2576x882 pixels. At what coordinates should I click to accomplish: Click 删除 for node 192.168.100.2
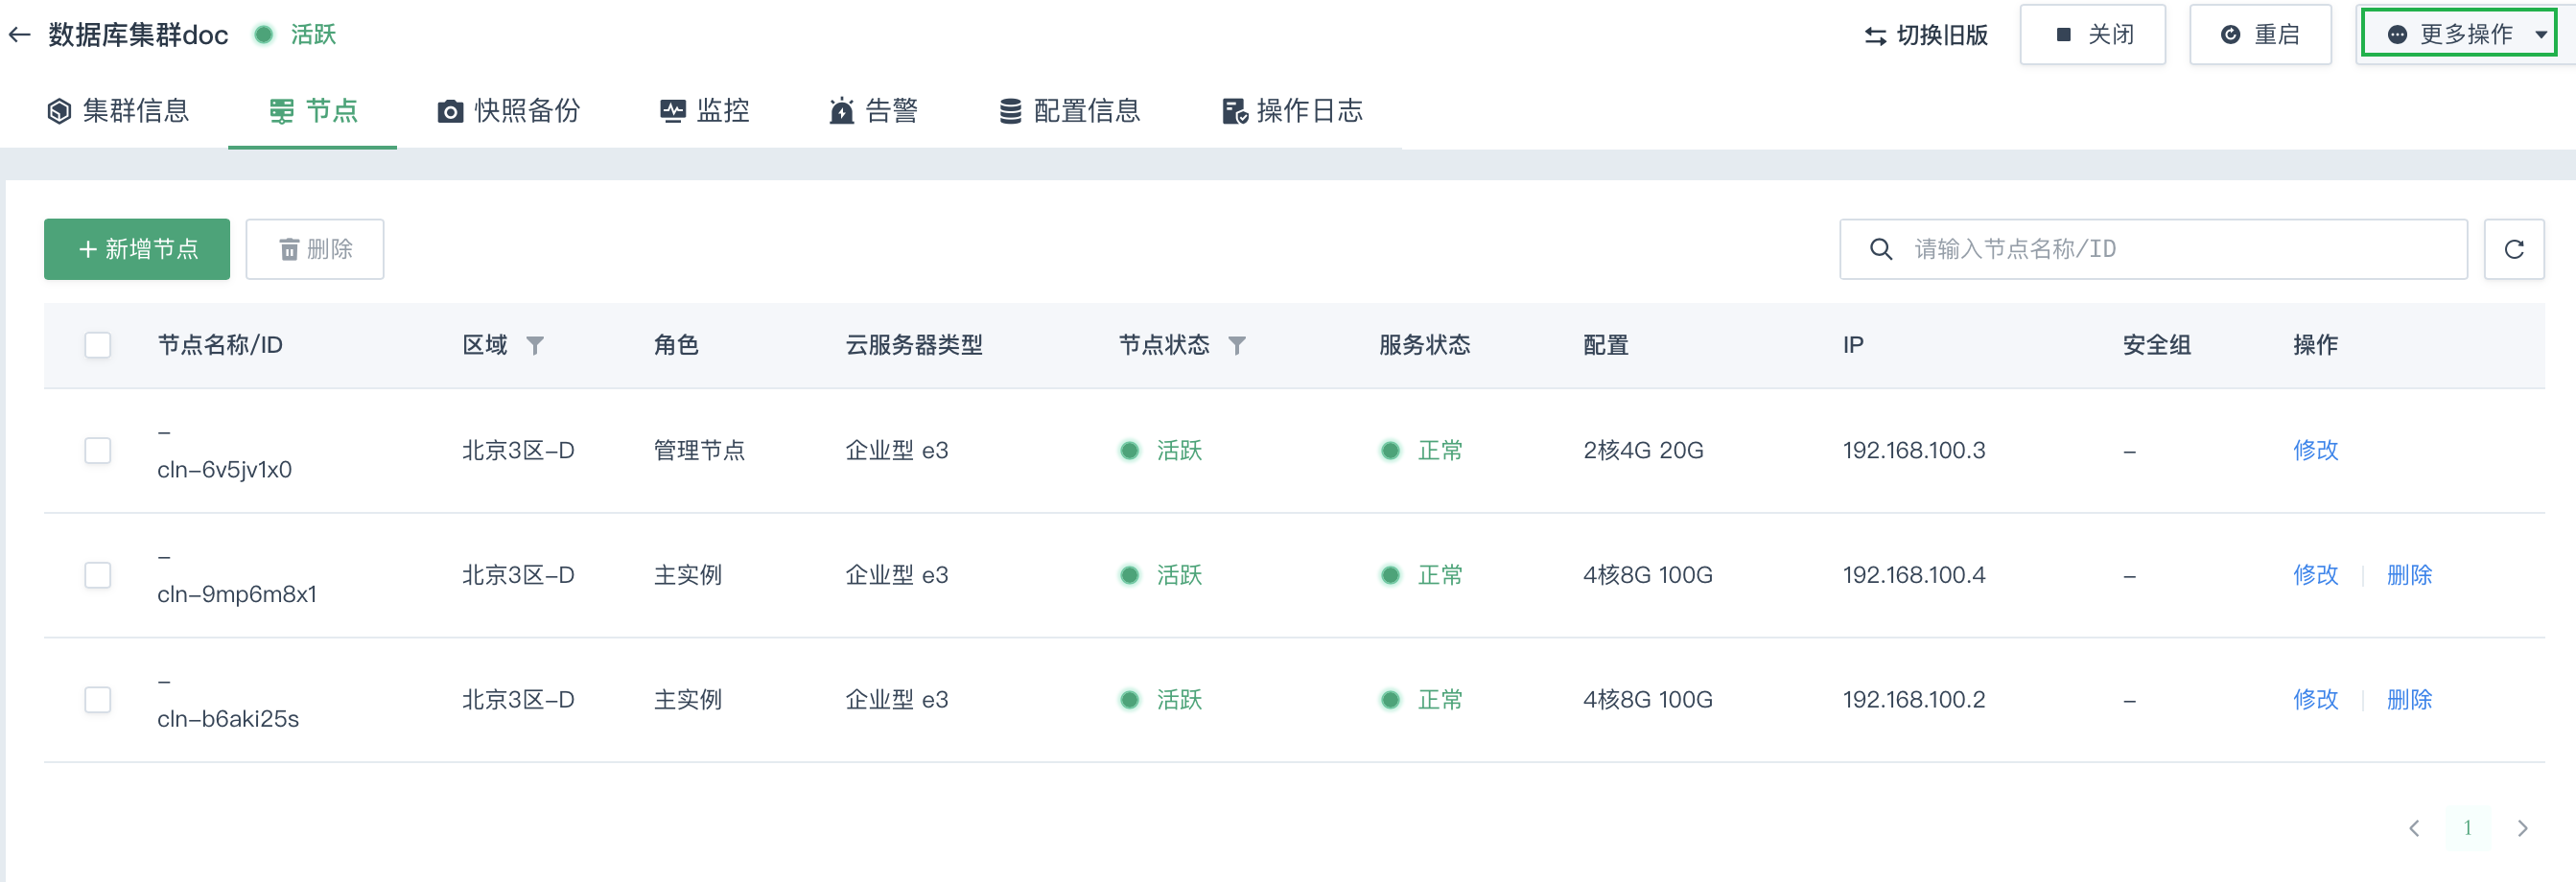pyautogui.click(x=2409, y=700)
